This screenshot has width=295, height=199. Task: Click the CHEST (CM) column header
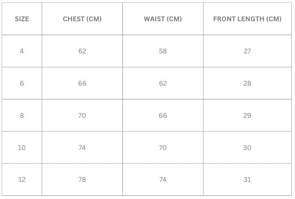(82, 19)
